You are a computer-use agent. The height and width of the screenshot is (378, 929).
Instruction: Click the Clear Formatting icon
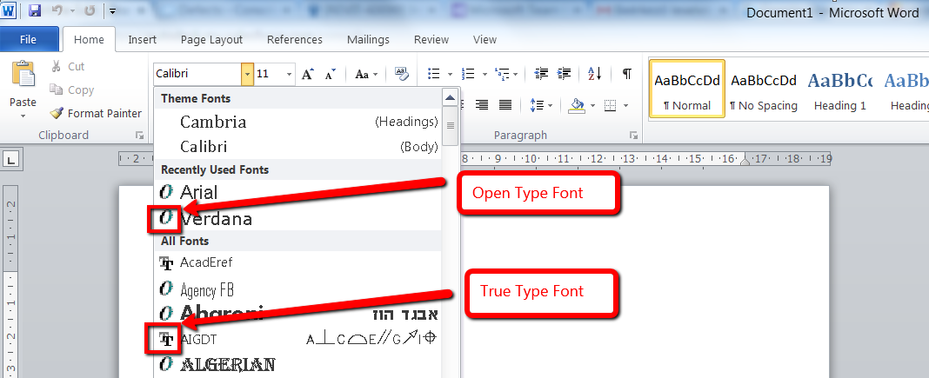pos(402,73)
